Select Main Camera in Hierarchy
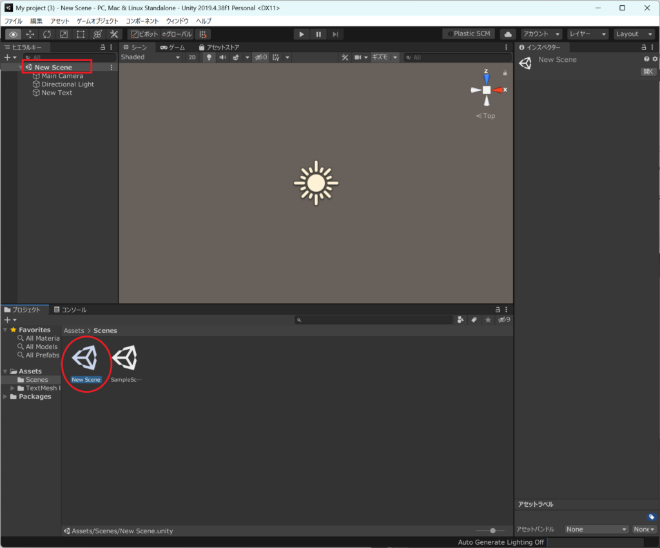Screen dimensions: 660x548 coord(63,76)
